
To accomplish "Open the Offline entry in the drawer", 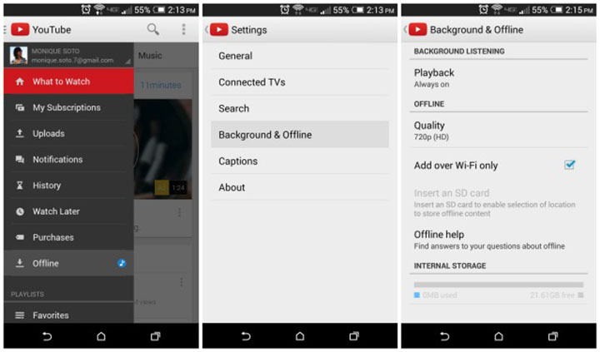I will (69, 263).
